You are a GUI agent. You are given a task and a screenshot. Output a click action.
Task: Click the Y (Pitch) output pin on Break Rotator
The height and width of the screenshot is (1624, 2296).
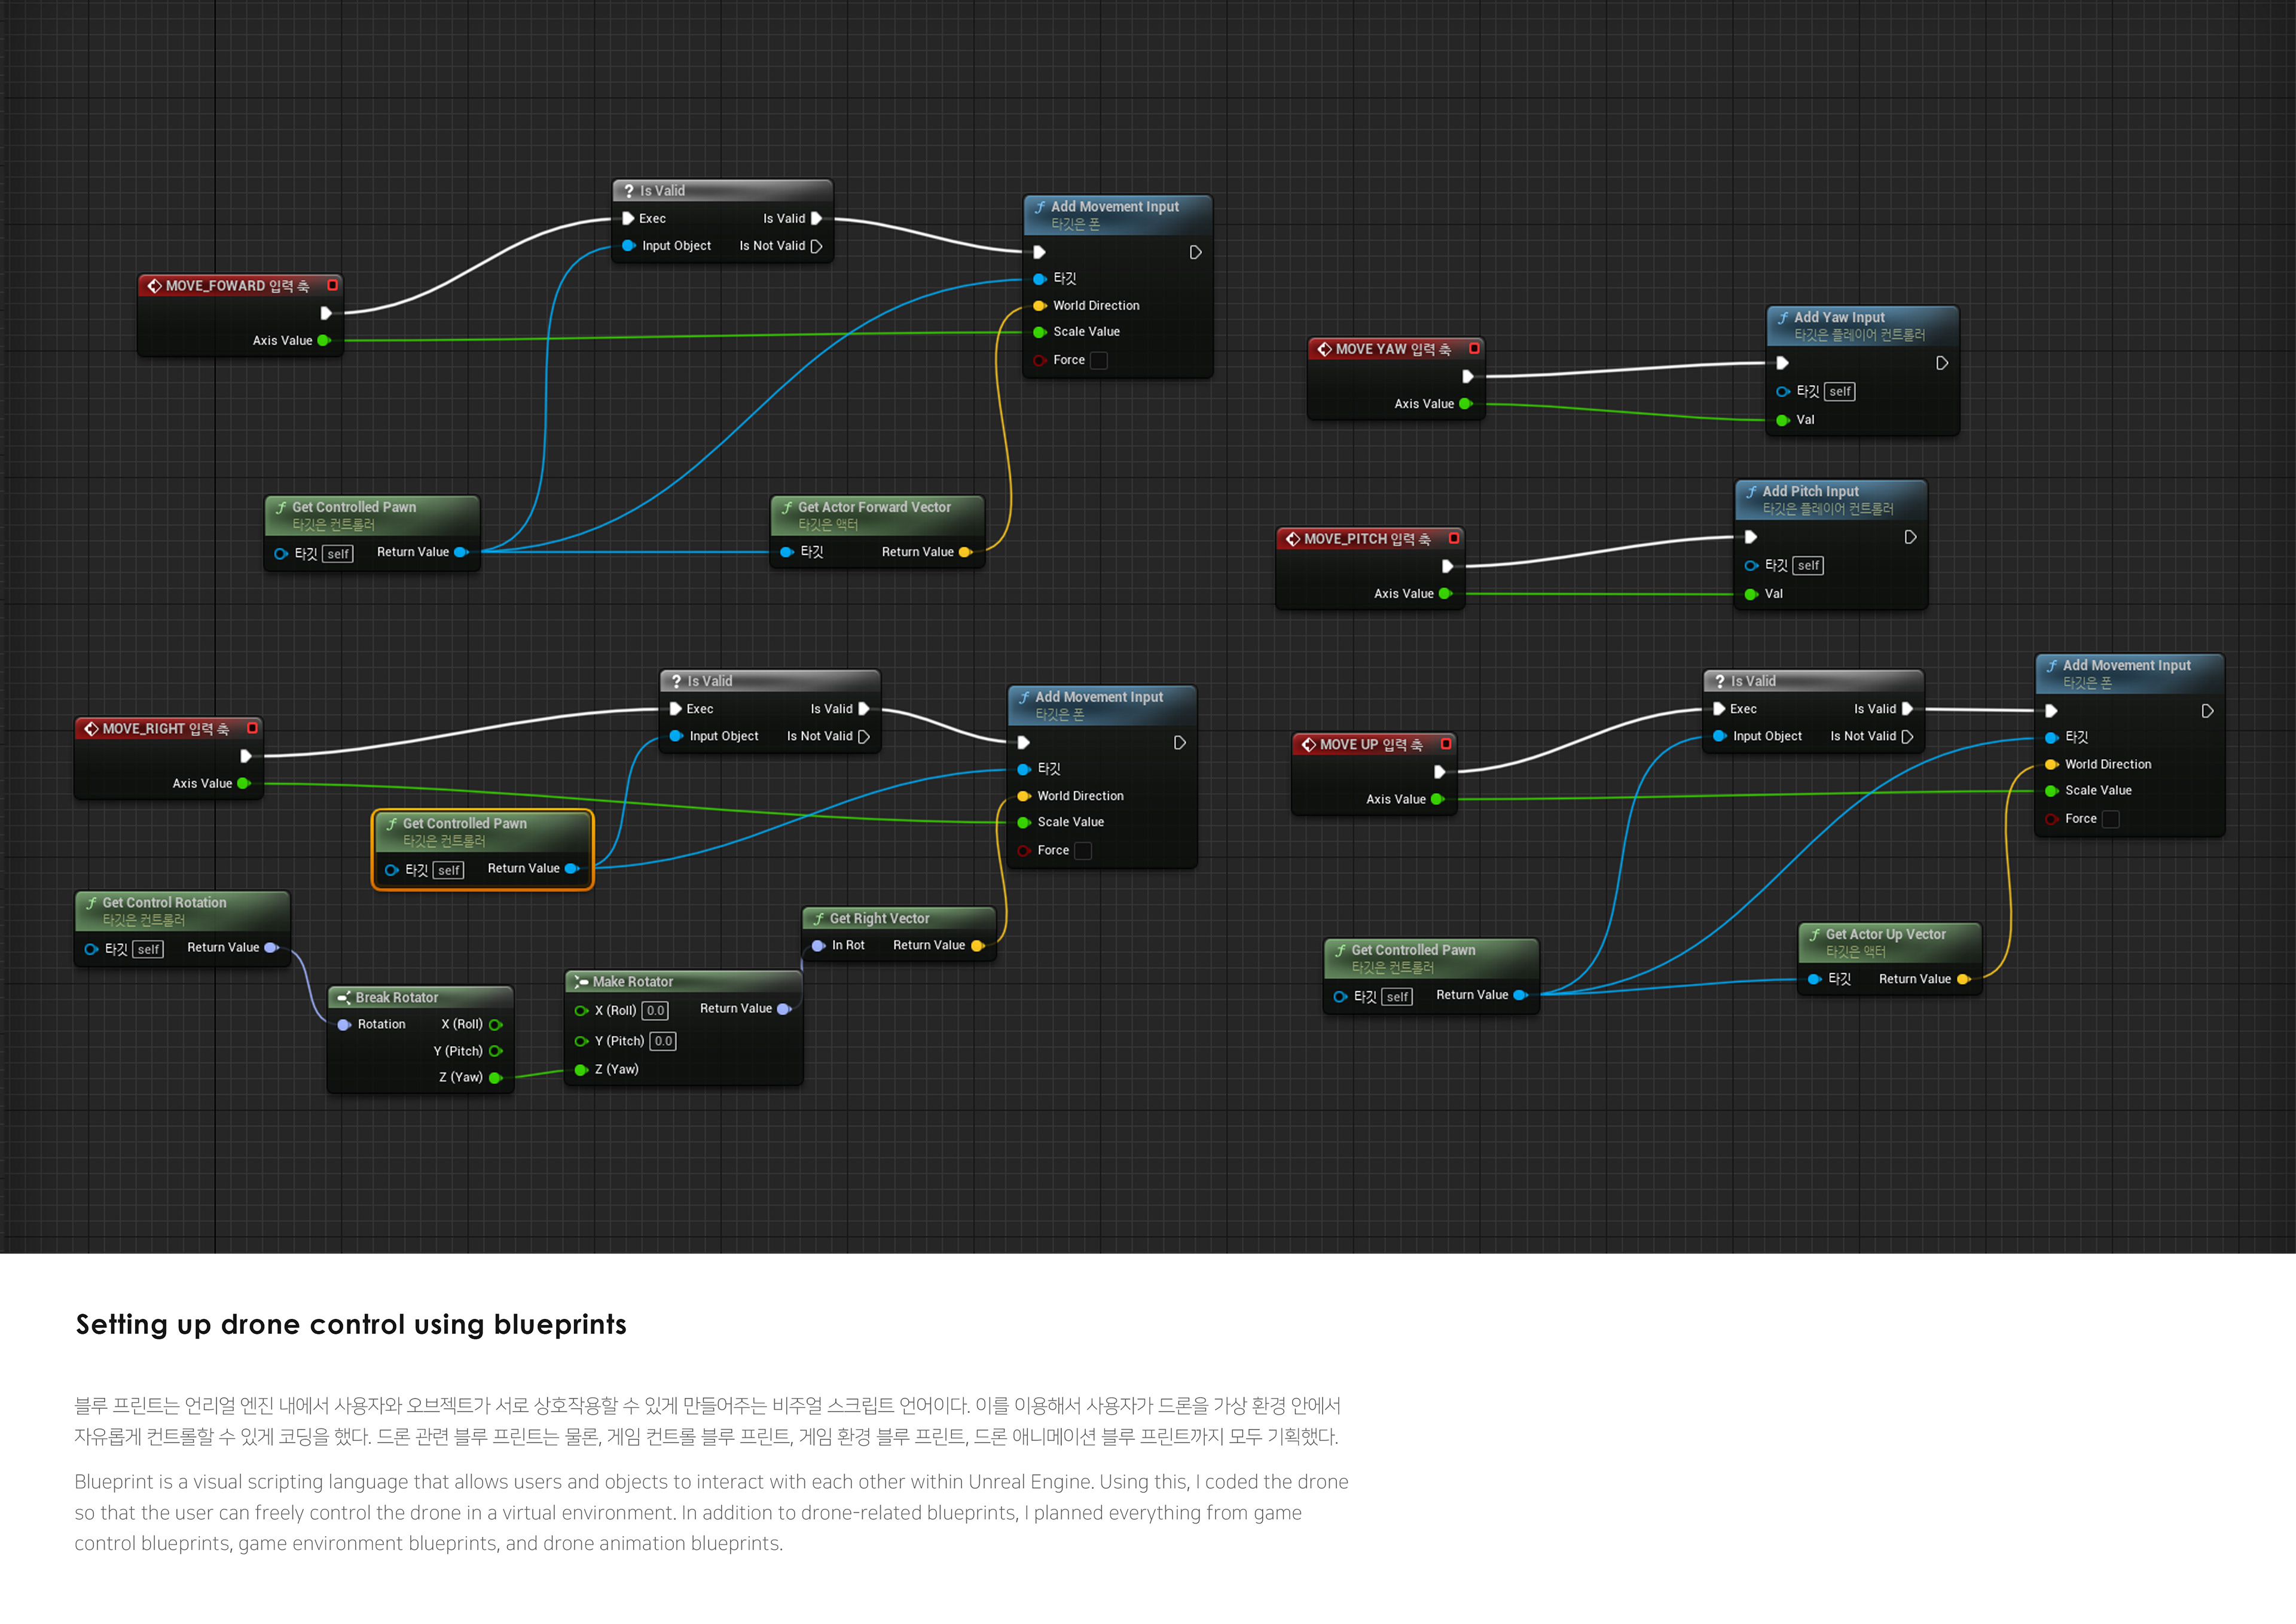[495, 1052]
